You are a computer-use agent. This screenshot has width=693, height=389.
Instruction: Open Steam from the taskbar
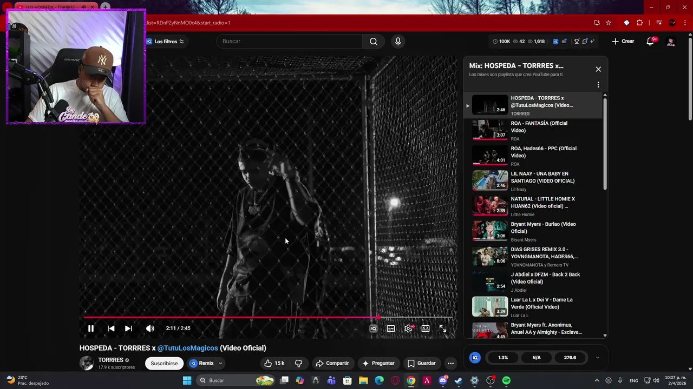[459, 380]
